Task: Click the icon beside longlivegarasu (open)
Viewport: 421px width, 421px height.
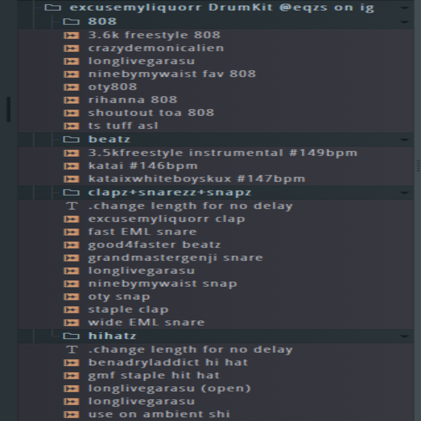Action: click(71, 389)
